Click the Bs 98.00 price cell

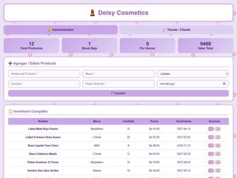[x=154, y=145]
